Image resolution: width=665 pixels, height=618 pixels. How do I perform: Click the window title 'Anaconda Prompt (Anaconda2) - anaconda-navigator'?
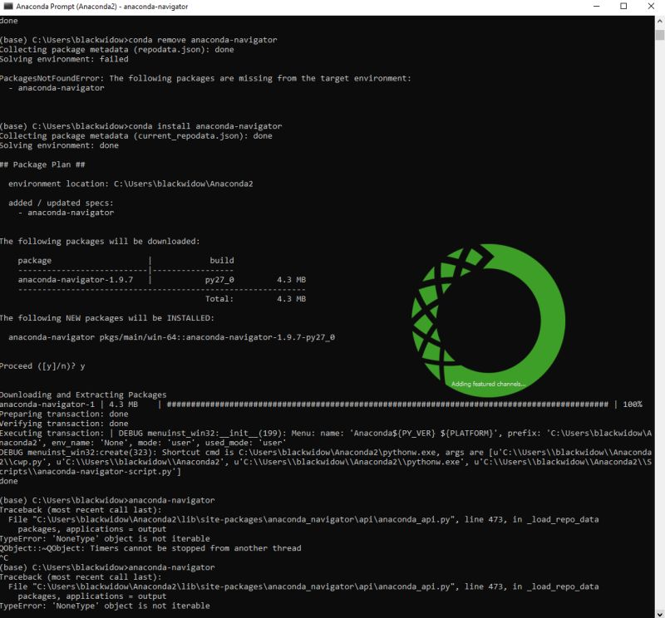[101, 7]
